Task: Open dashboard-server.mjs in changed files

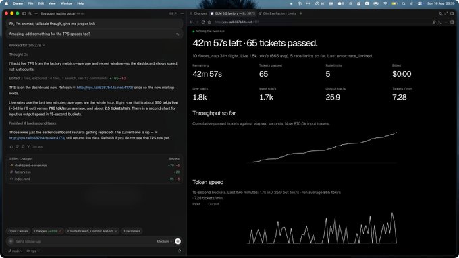Action: [31, 166]
